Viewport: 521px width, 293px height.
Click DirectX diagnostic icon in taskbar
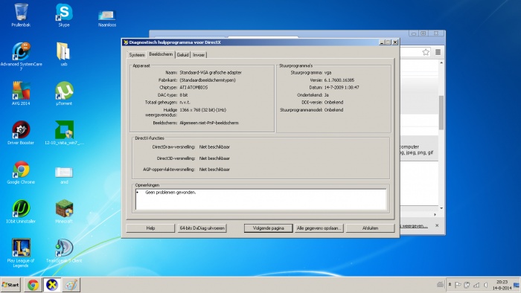click(52, 285)
